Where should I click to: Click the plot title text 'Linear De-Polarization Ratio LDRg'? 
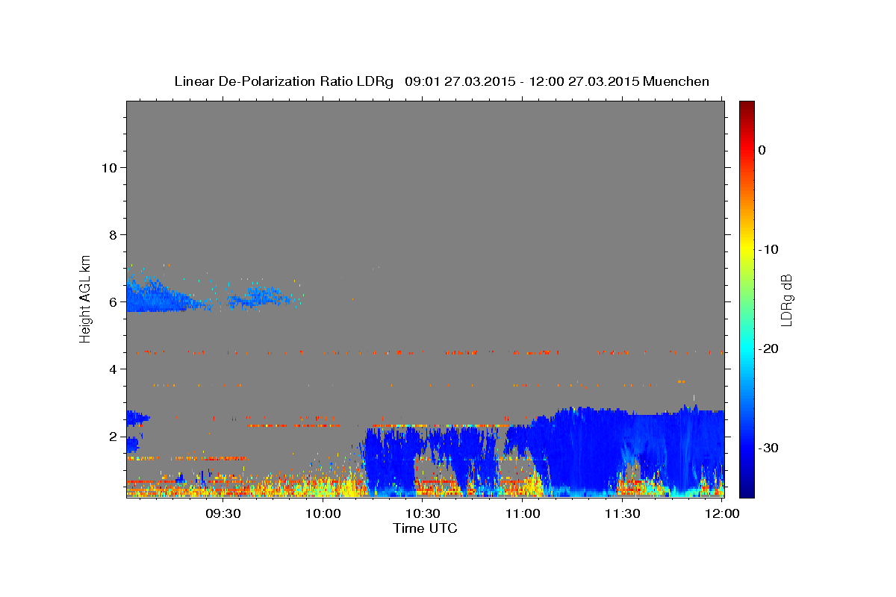point(283,81)
